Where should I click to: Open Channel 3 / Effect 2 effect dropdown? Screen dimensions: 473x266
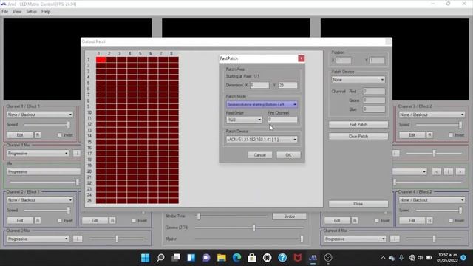point(432,115)
